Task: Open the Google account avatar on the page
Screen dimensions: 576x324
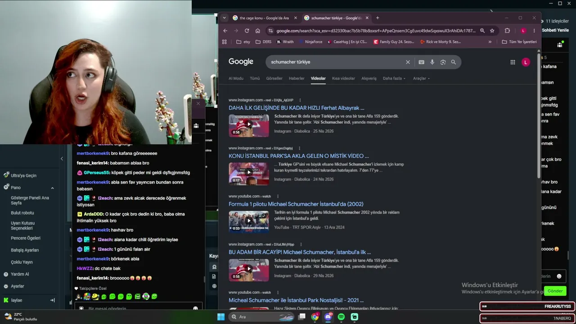Action: pos(526,62)
